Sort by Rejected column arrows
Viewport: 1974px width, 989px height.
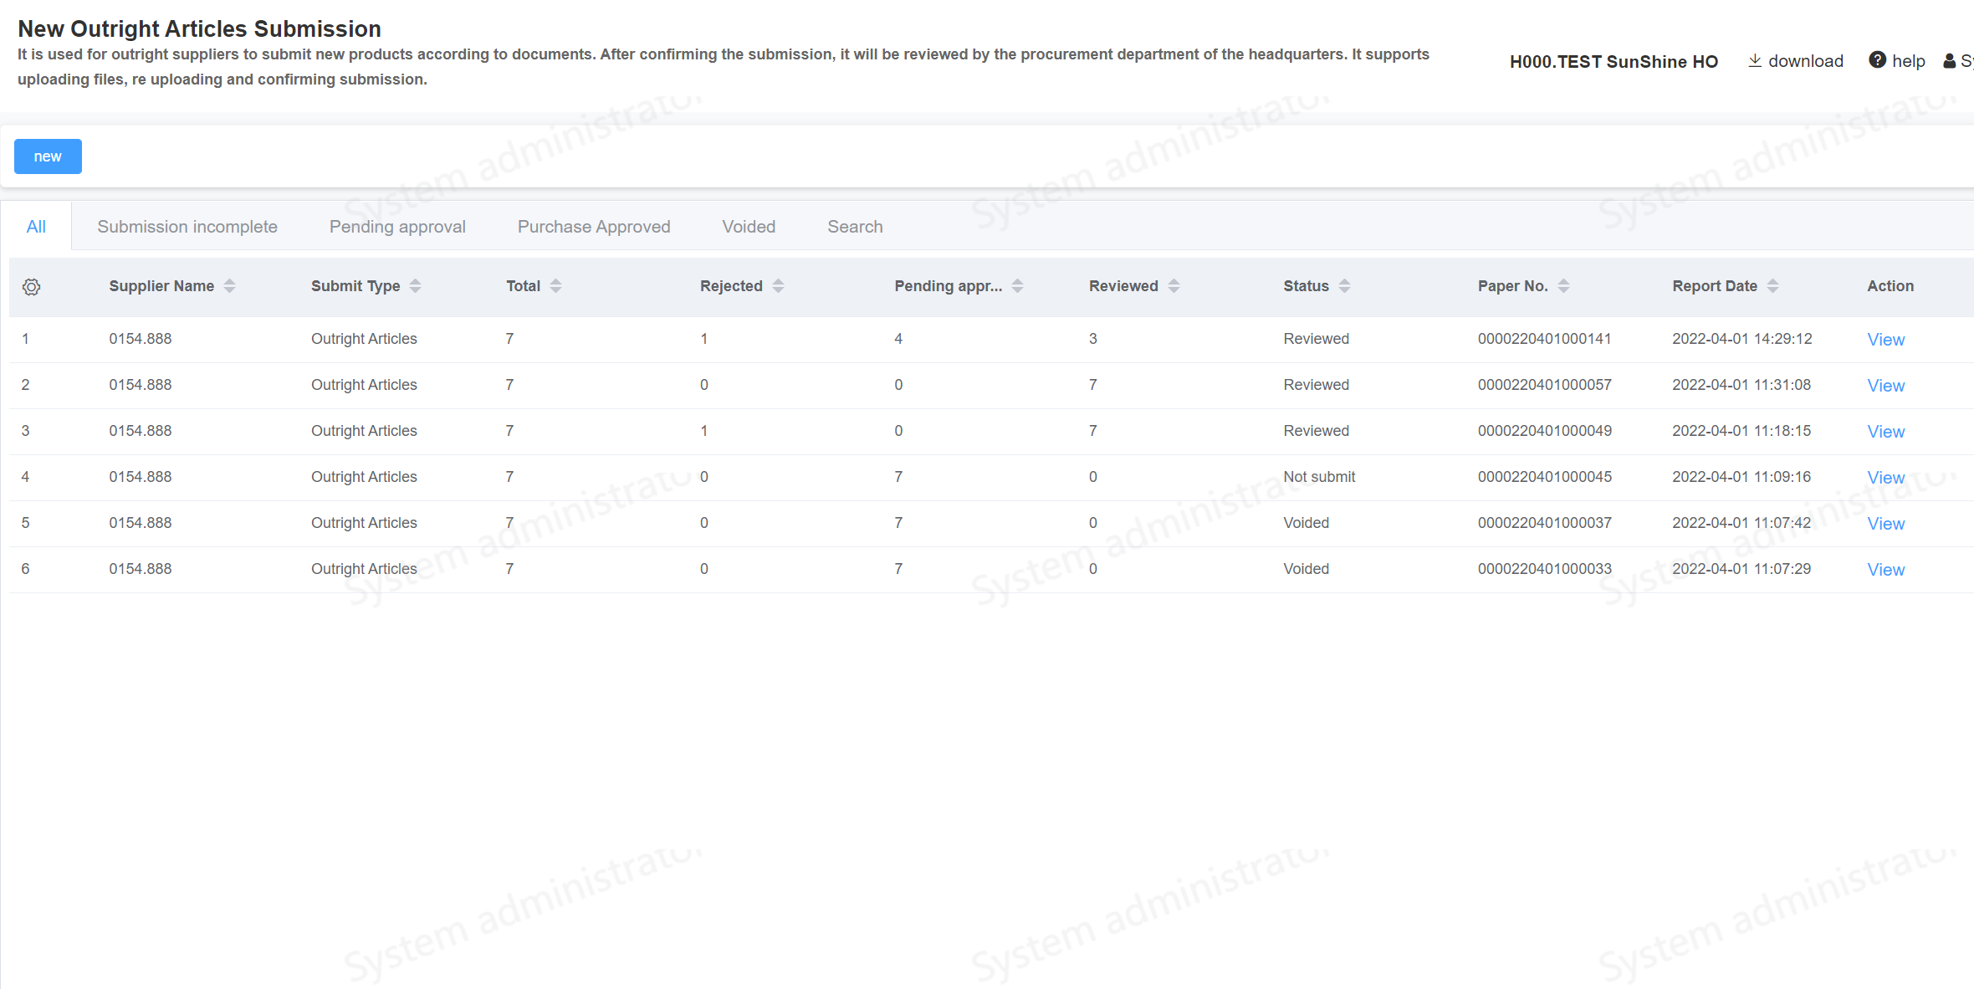[x=778, y=286]
